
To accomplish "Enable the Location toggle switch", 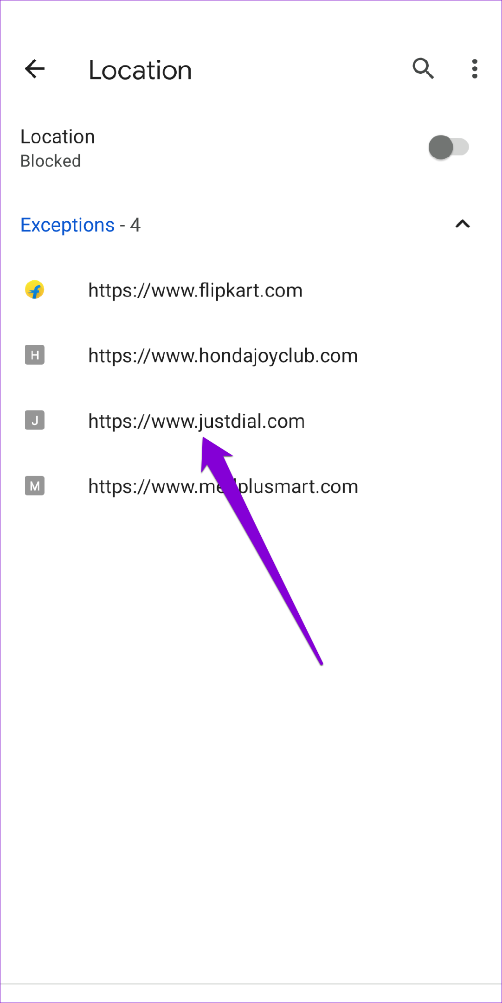I will [448, 148].
